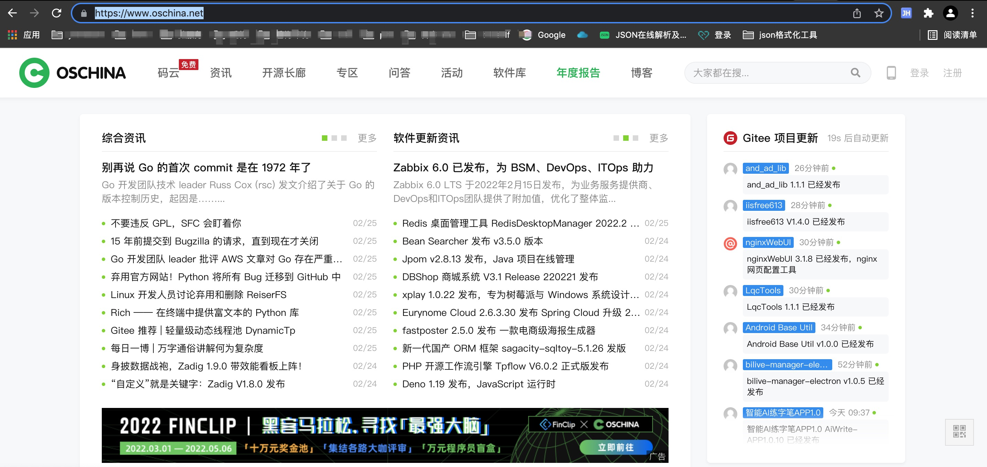The width and height of the screenshot is (987, 467).
Task: Open the 专区 nav item
Action: 347,73
